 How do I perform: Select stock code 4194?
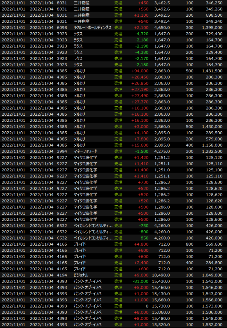click(x=62, y=275)
